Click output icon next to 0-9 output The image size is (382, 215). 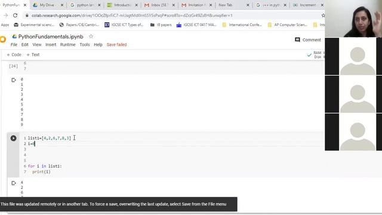click(x=14, y=80)
